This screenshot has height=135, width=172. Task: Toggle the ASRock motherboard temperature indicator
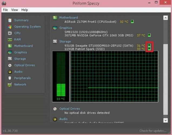pyautogui.click(x=132, y=22)
